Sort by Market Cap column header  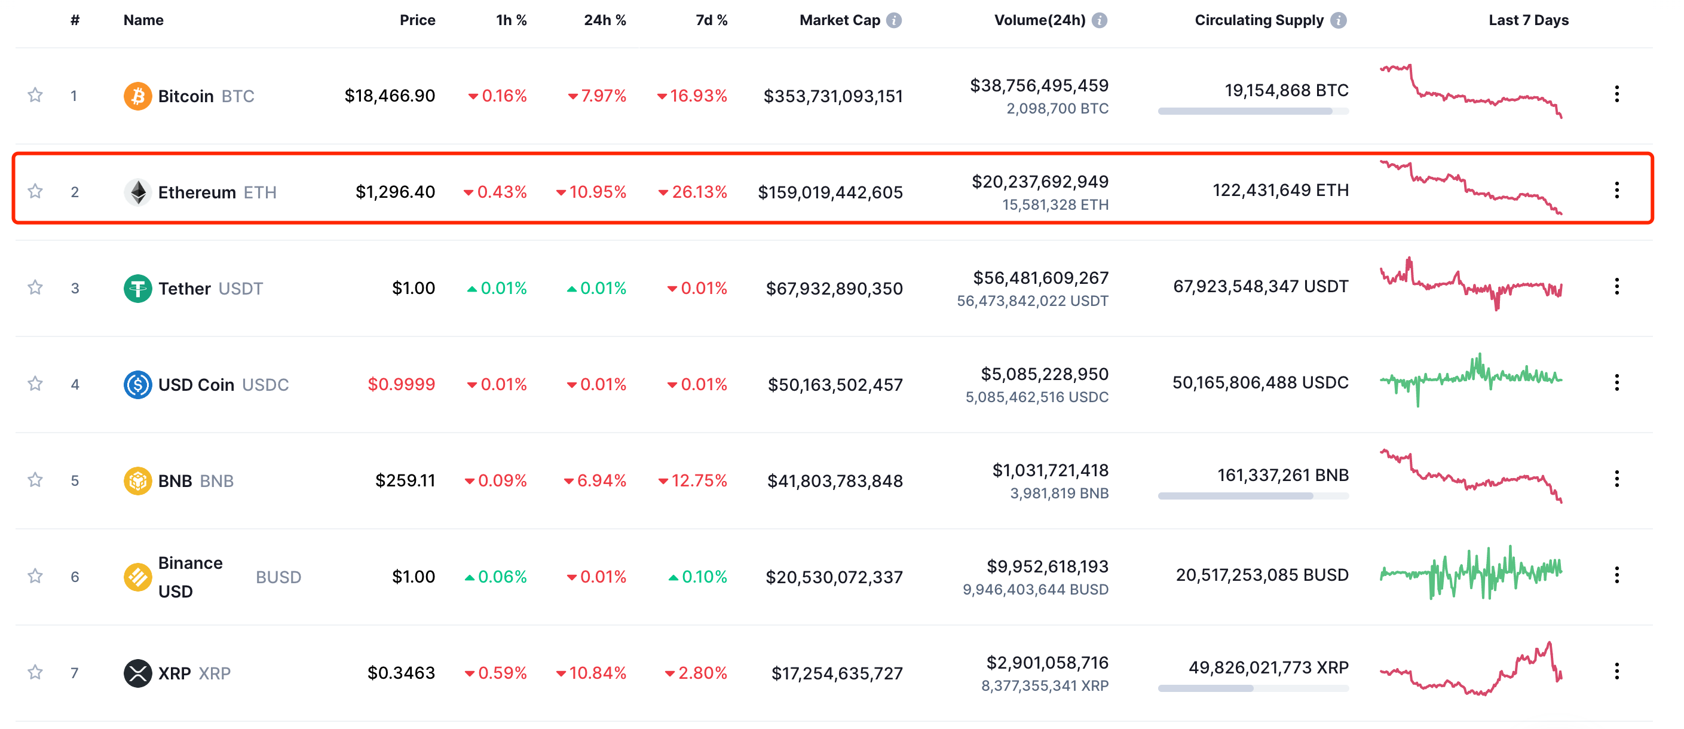click(x=840, y=20)
